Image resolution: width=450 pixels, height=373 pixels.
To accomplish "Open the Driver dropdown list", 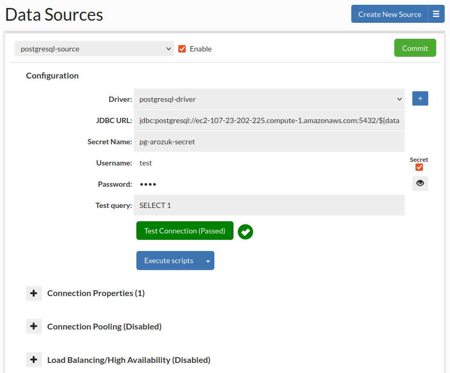I will [x=269, y=99].
